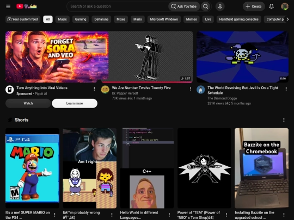Screen dimensions: 294x220
Task: Open options for I'm probably wrong short
Action: (112, 215)
